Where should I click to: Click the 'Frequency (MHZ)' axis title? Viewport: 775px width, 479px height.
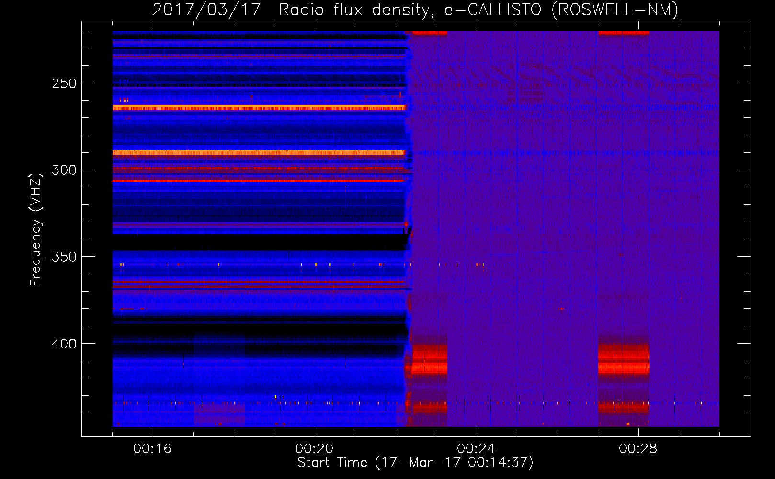pos(36,229)
